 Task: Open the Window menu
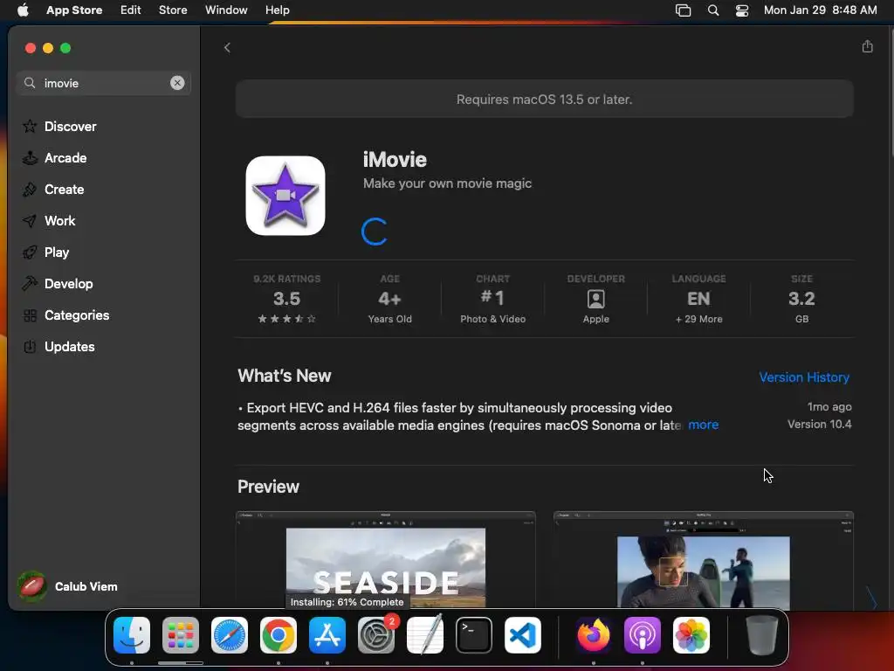226,10
